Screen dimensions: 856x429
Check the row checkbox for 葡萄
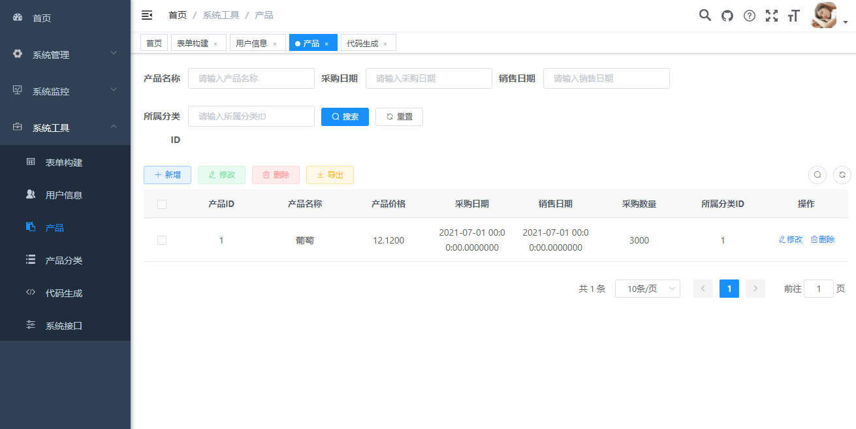(x=162, y=240)
